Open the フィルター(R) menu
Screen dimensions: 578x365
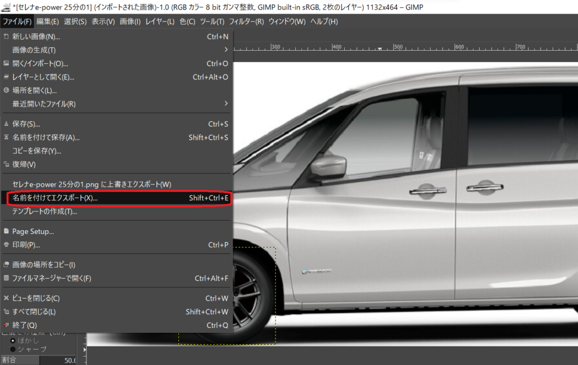246,21
